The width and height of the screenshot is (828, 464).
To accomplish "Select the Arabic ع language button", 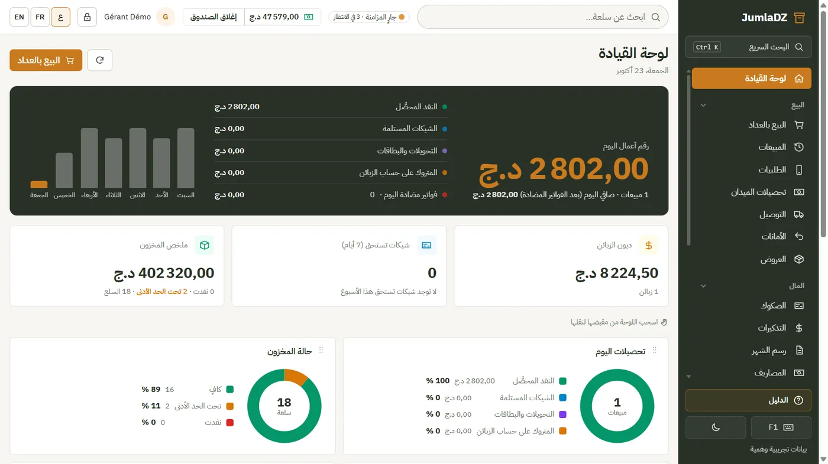I will click(61, 17).
